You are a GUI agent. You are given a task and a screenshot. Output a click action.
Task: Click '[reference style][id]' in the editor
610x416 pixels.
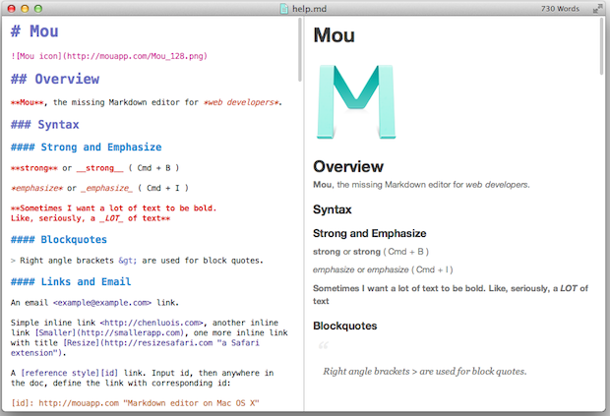[x=69, y=373]
